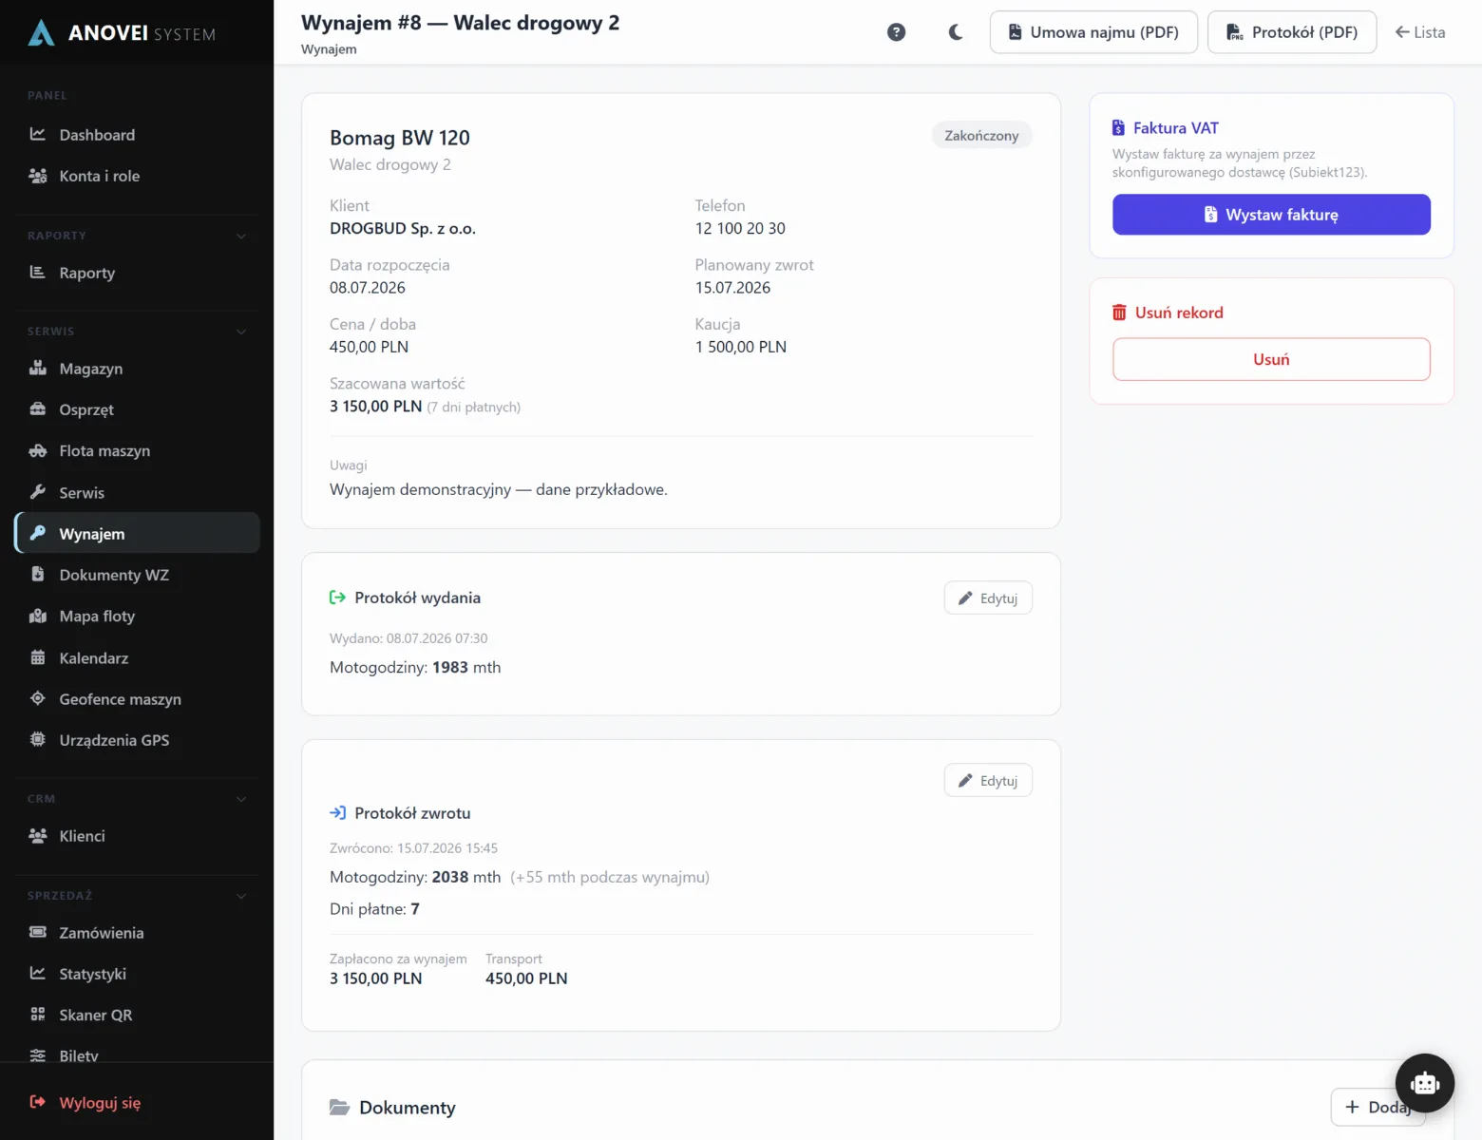Click the ANOVEI System logo
Viewport: 1482px width, 1140px height.
point(122,33)
